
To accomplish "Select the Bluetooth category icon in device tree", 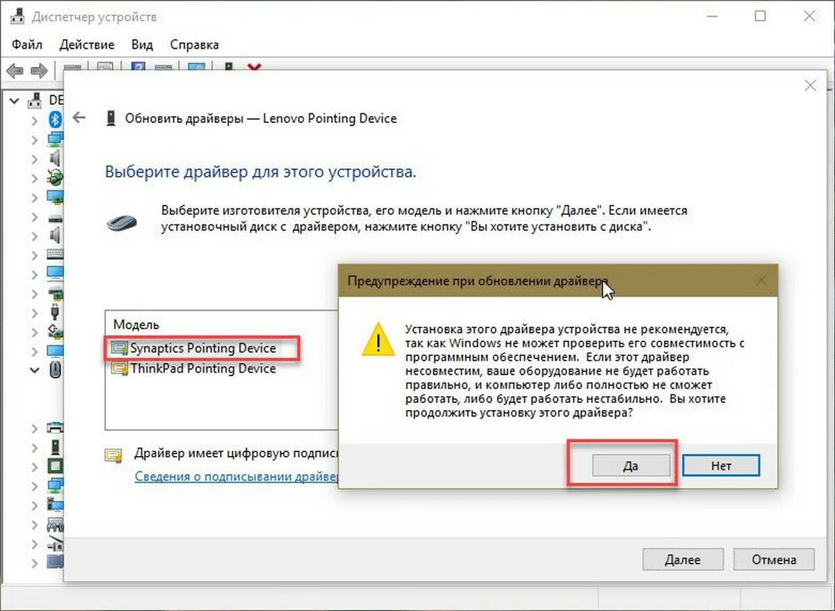I will pyautogui.click(x=54, y=118).
